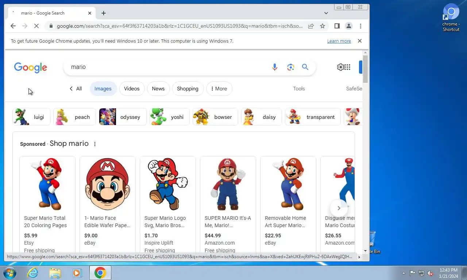Click the $5.99 Etsy listing price
Image resolution: width=467 pixels, height=280 pixels.
[31, 236]
